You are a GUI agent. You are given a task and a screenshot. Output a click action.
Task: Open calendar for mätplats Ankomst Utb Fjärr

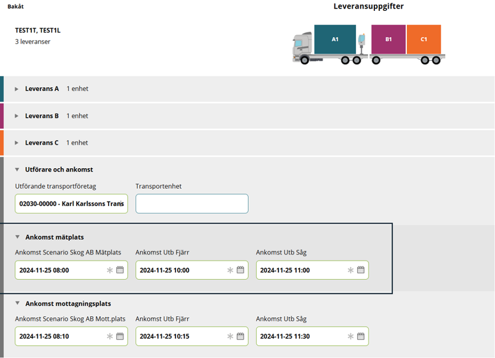pyautogui.click(x=240, y=270)
